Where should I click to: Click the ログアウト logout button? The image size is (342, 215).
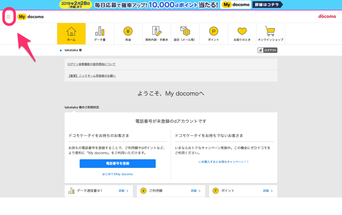(268, 50)
